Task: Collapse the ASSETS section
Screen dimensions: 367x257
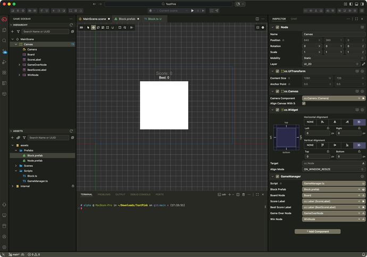Action: click(x=11, y=131)
